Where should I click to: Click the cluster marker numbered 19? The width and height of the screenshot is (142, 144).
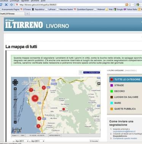(35, 98)
